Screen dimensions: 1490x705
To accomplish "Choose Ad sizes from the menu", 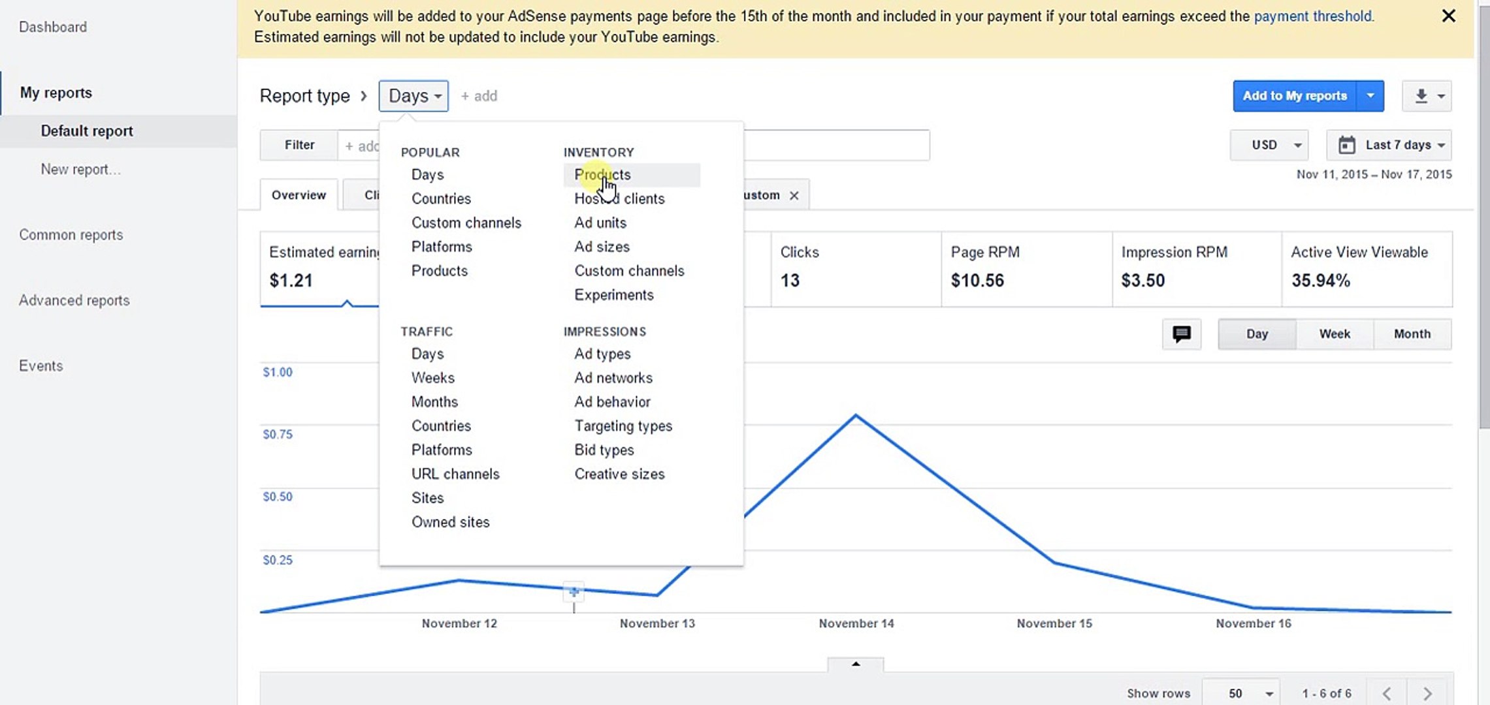I will (602, 247).
